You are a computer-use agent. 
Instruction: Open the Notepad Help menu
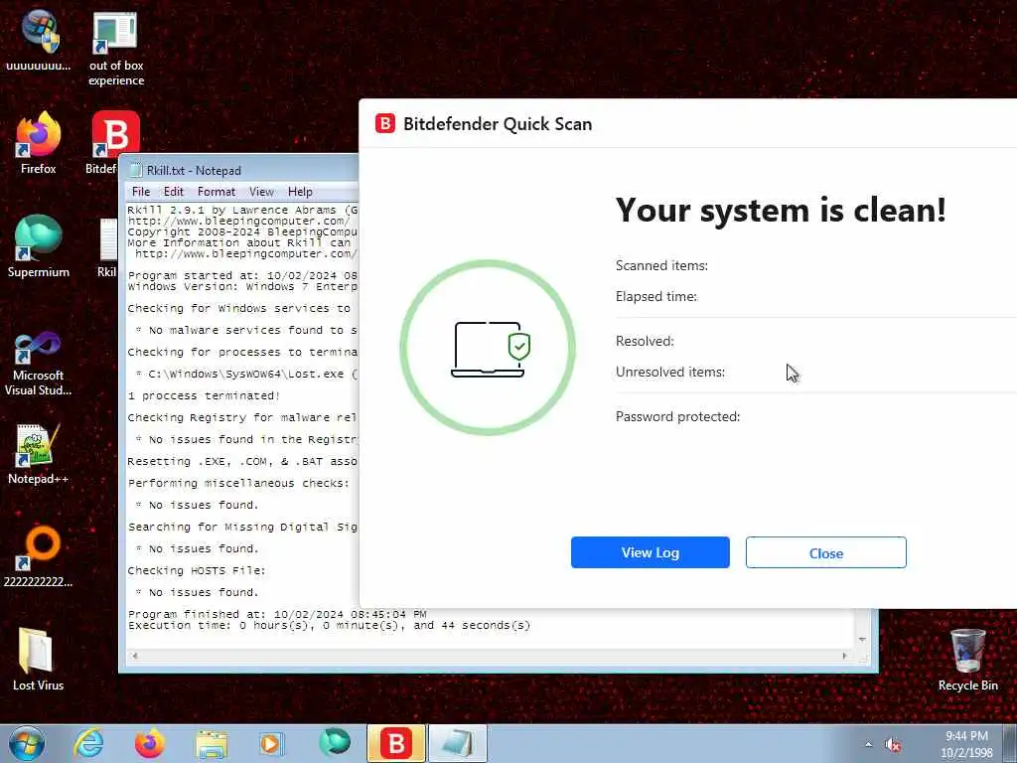[300, 192]
